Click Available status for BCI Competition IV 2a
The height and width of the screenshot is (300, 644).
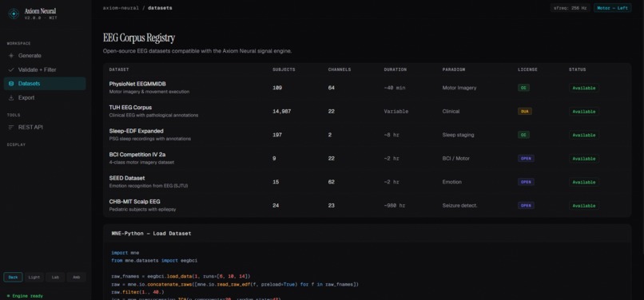click(x=583, y=159)
